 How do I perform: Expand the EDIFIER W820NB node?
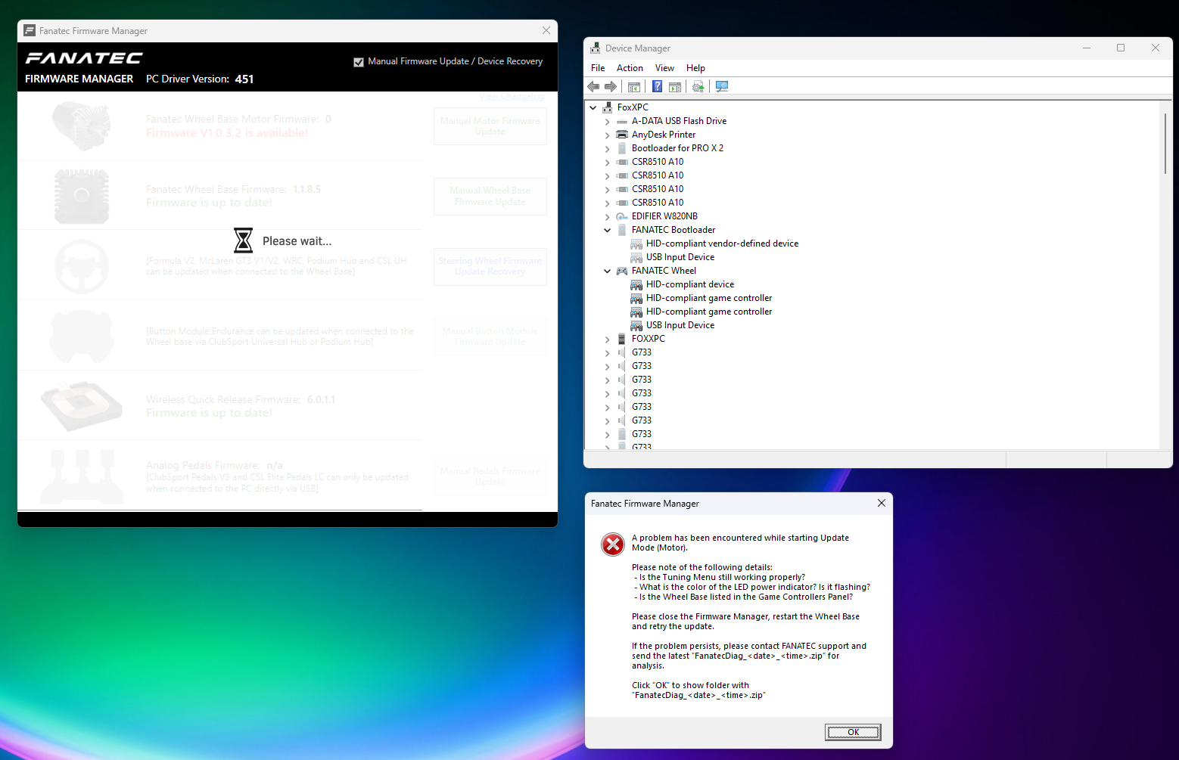[607, 216]
